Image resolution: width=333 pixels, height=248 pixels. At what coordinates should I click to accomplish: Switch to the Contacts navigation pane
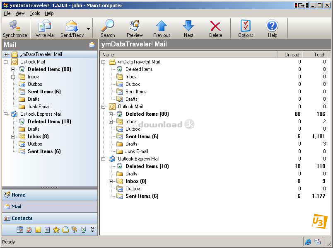(50, 218)
